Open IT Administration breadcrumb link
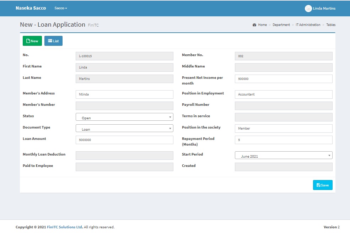350x234 pixels. 308,25
